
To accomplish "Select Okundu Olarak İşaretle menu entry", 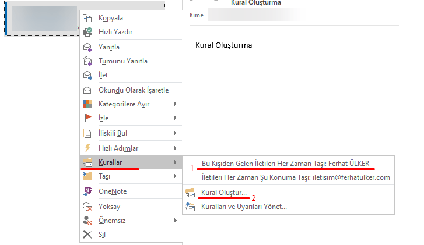I will pyautogui.click(x=134, y=90).
